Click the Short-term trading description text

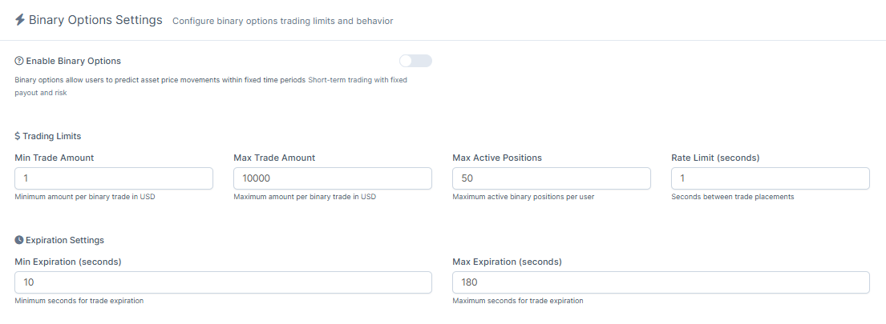click(x=358, y=80)
